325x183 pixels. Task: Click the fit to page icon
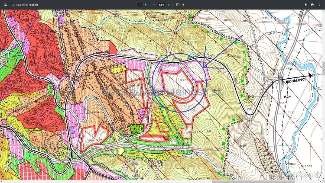[x=178, y=5]
